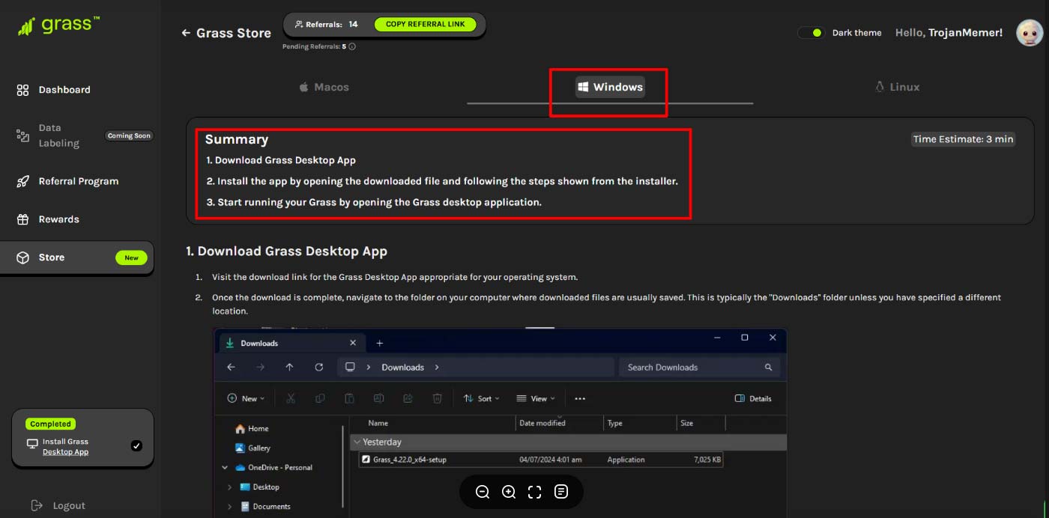Click the Explorer rename icon

click(378, 398)
